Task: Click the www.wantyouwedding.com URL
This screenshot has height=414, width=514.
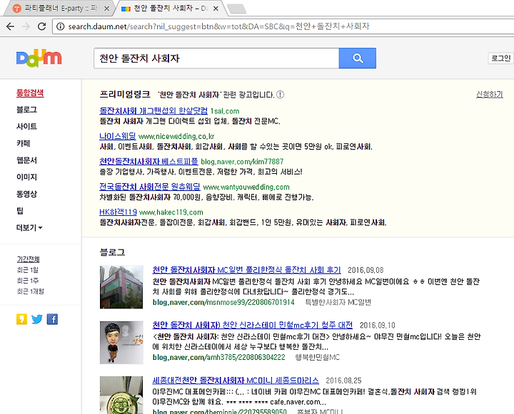Action: pos(246,187)
